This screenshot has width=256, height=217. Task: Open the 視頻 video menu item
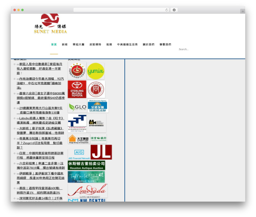pos(109,45)
